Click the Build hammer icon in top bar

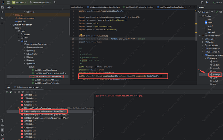point(202,2)
